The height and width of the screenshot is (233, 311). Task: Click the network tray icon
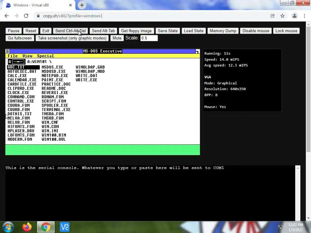[280, 227]
